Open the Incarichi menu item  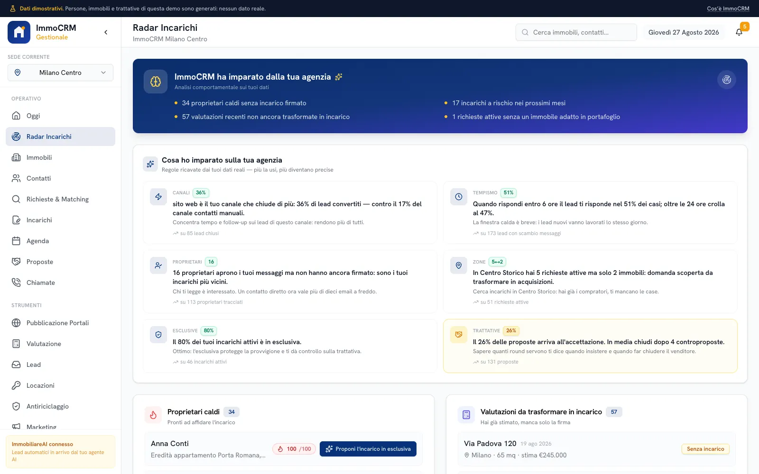point(60,220)
